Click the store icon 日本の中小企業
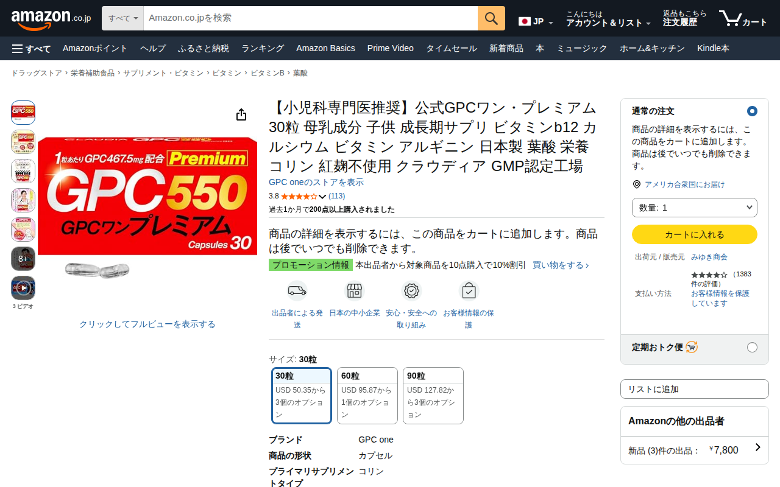This screenshot has width=780, height=487. pyautogui.click(x=354, y=291)
